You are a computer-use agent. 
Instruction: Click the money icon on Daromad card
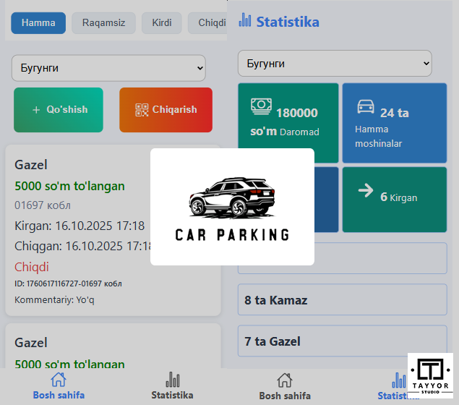click(x=261, y=106)
